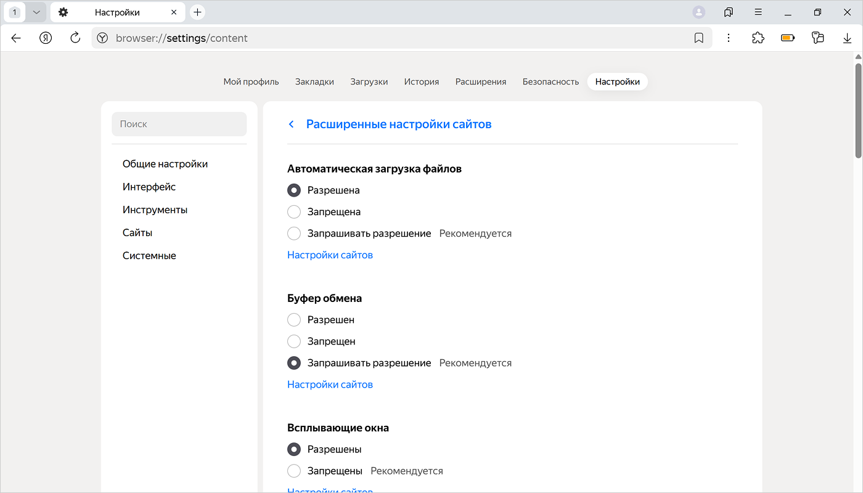863x493 pixels.
Task: Switch to the Безопасность tab
Action: point(550,81)
